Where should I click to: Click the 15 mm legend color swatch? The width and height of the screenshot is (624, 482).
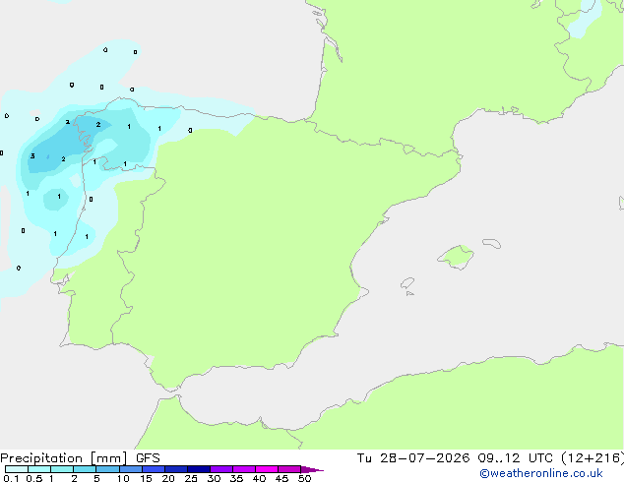click(154, 469)
